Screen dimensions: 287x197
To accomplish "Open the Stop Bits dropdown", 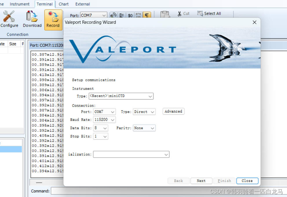I will coord(100,136).
